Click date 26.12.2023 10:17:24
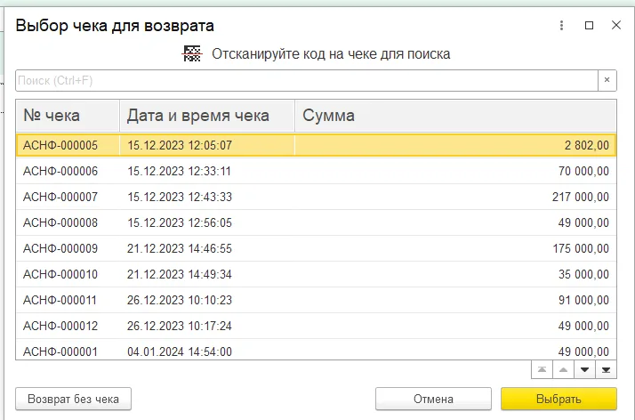The height and width of the screenshot is (420, 635). 180,326
